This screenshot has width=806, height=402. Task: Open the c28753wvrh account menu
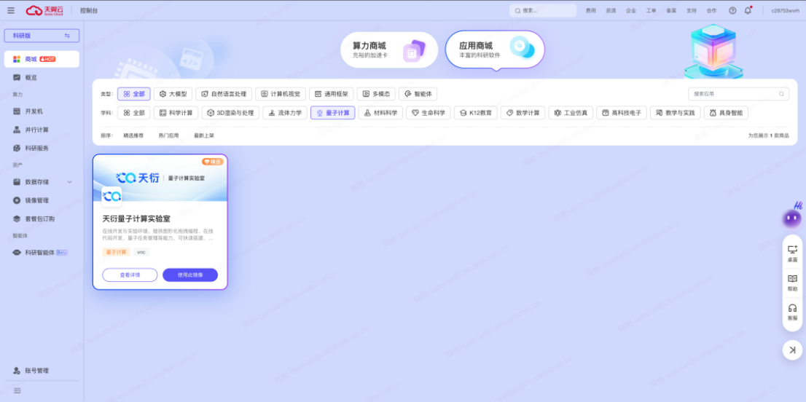tap(785, 10)
